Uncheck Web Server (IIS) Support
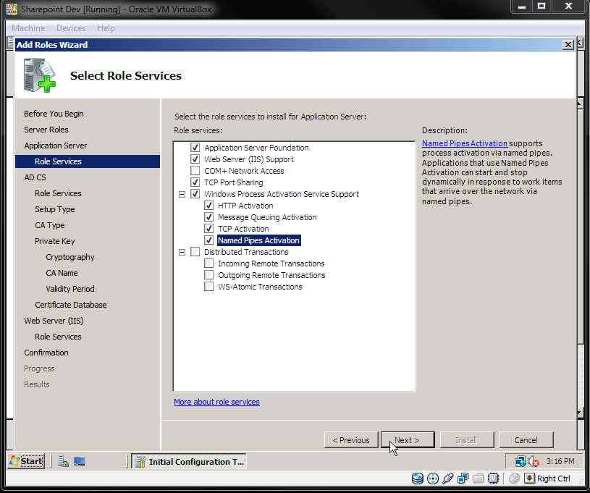The width and height of the screenshot is (590, 493). tap(195, 159)
